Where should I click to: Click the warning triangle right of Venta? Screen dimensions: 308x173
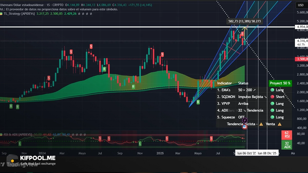click(x=280, y=124)
